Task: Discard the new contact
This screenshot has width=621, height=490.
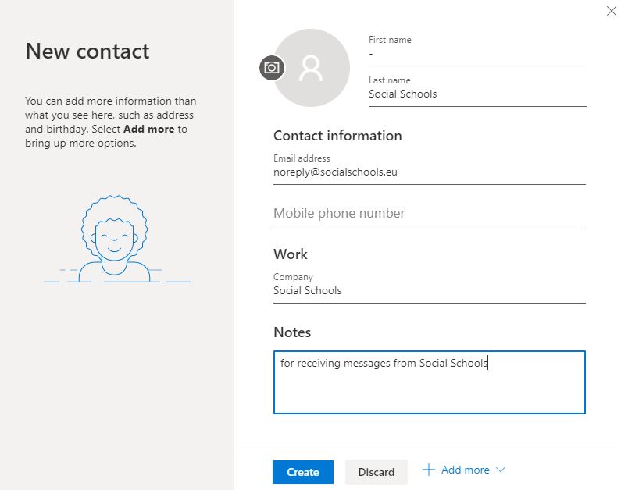Action: (376, 472)
